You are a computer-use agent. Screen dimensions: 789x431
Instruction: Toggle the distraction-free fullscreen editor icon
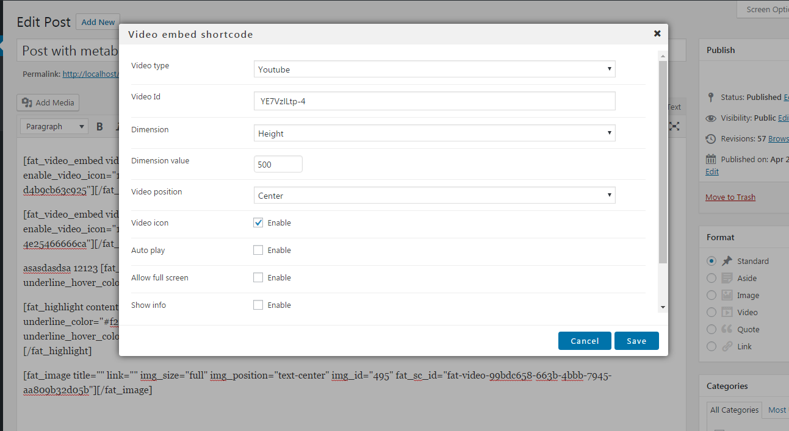click(x=674, y=126)
